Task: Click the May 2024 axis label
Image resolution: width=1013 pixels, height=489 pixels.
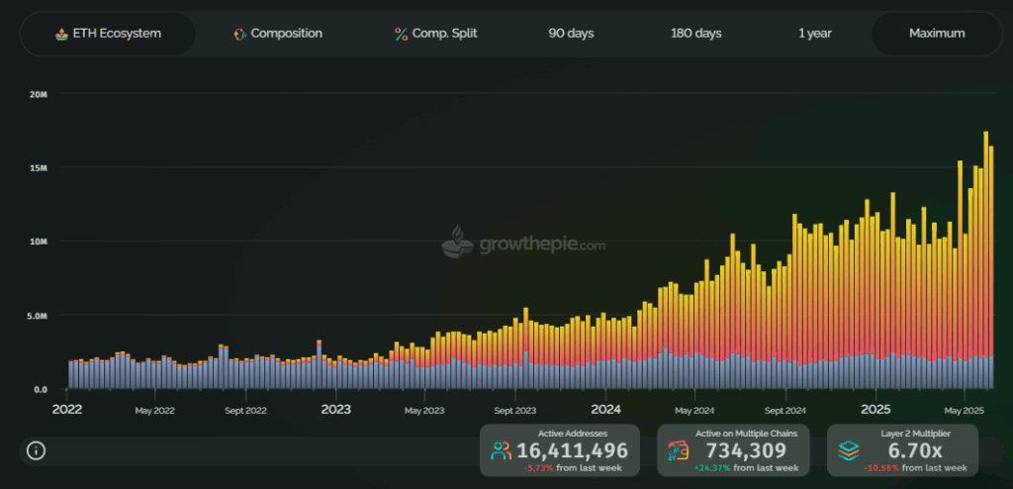Action: [693, 410]
